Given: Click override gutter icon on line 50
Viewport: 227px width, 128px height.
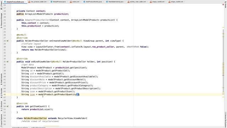Looking at the screenshot, I should pos(7,106).
